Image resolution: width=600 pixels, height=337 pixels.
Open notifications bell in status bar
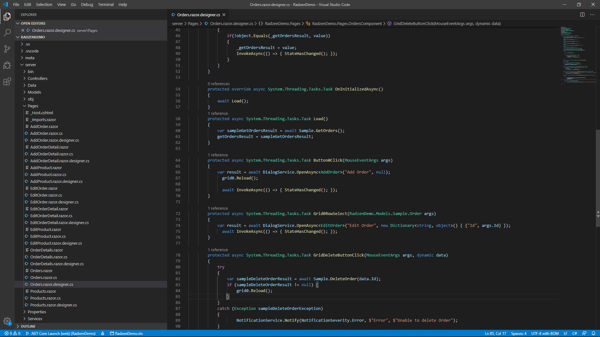[x=593, y=333]
